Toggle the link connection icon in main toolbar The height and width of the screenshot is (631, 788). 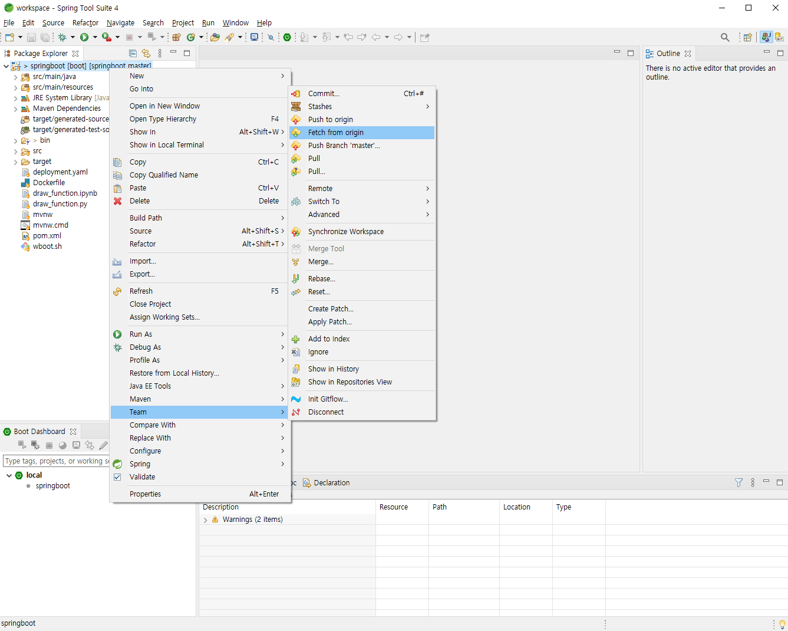(271, 37)
